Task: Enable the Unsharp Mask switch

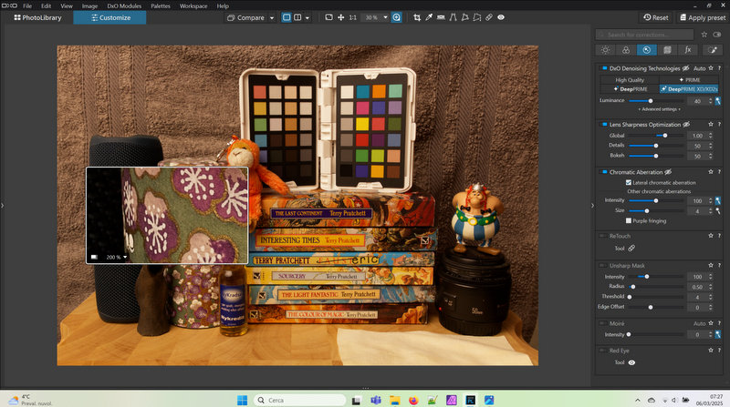Action: point(603,265)
